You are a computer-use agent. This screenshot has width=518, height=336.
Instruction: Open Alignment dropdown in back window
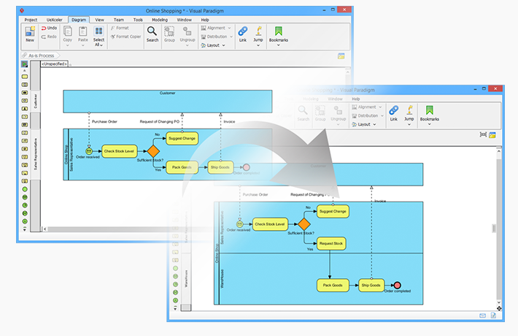tap(216, 28)
